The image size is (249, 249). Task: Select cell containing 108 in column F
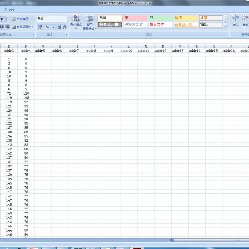point(26,98)
